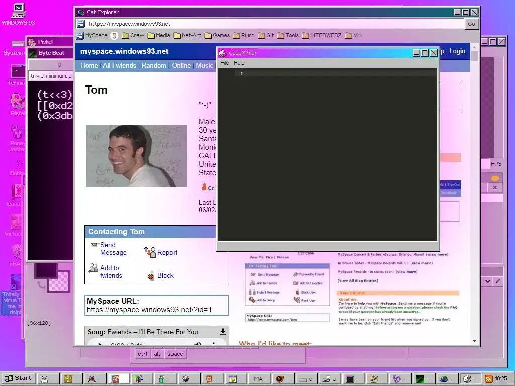Click scrollbar down arrow in Cat Explorer
Image resolution: width=515 pixels, height=386 pixels.
(x=474, y=341)
